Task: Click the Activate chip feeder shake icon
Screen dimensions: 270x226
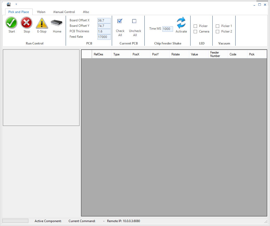Action: 181,22
